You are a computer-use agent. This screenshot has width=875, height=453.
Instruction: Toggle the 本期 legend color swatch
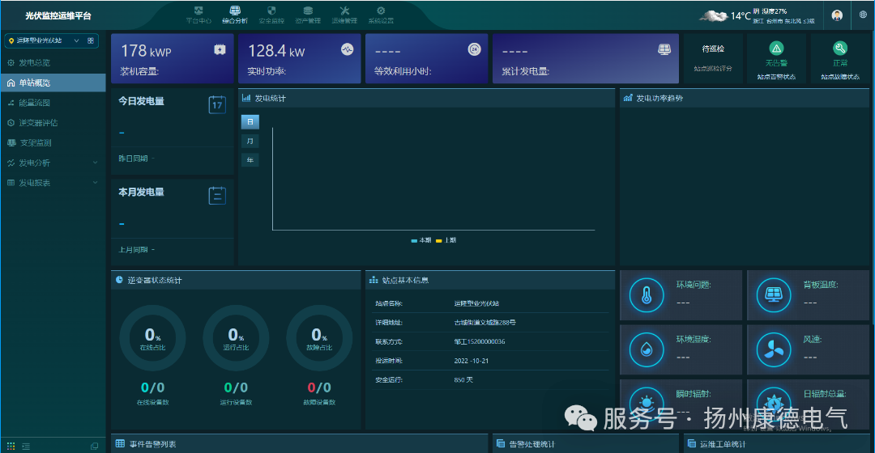click(414, 240)
